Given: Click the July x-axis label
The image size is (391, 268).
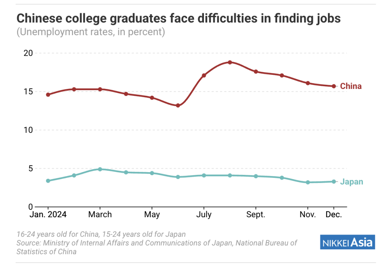Looking at the screenshot, I should [x=204, y=215].
